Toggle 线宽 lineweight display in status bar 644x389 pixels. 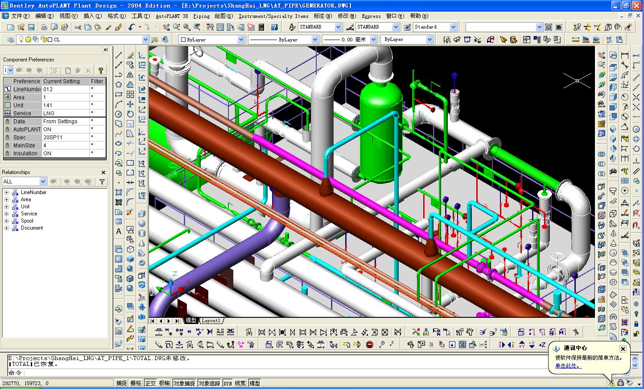240,383
